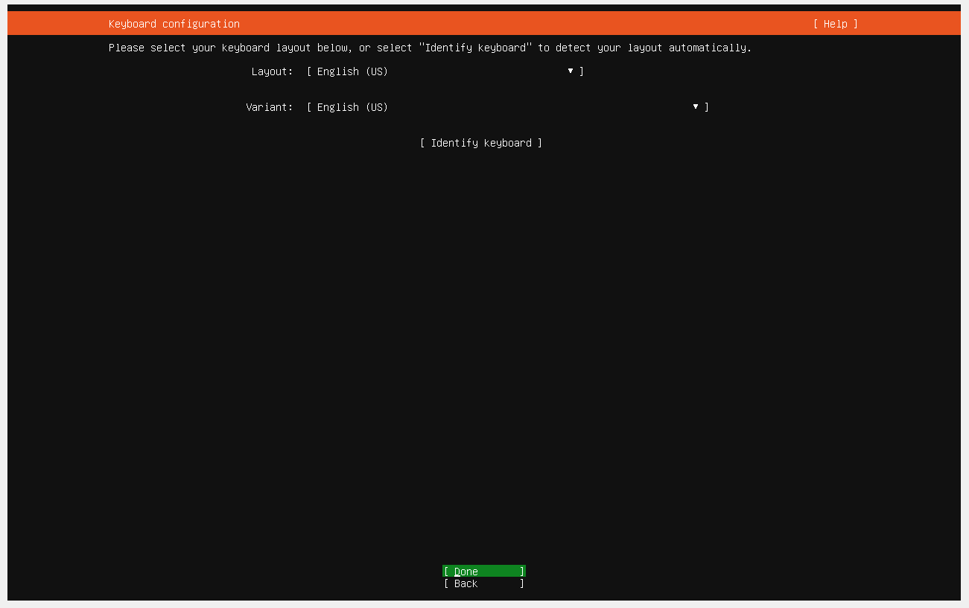Click the closing bracket of Done button
Viewport: 969px width, 608px height.
coord(522,572)
